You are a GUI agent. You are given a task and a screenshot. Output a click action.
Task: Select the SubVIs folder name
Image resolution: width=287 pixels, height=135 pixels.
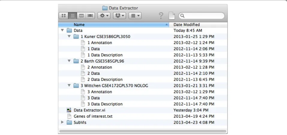[80, 122]
